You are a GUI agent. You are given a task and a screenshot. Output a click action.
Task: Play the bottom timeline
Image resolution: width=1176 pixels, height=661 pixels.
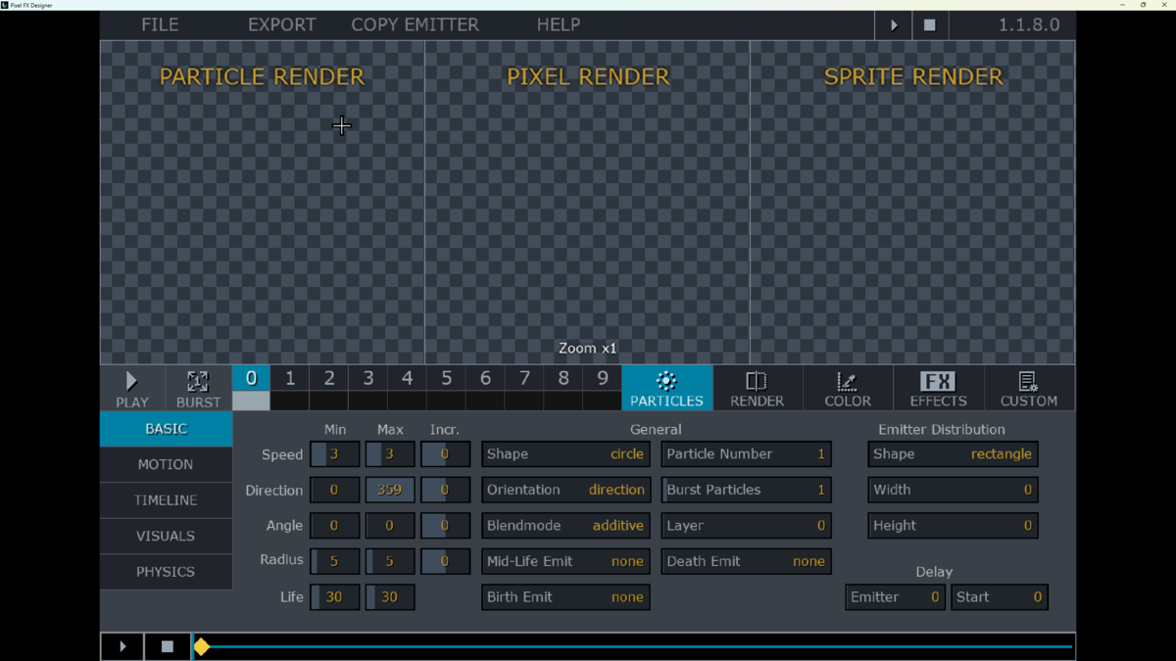[x=122, y=646]
